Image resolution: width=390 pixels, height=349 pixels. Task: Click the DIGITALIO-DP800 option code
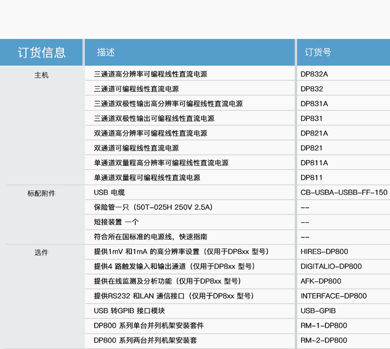click(x=331, y=266)
